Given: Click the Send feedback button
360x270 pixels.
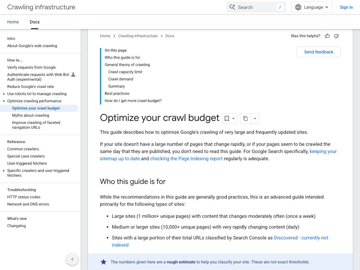Looking at the screenshot, I should pos(319,52).
